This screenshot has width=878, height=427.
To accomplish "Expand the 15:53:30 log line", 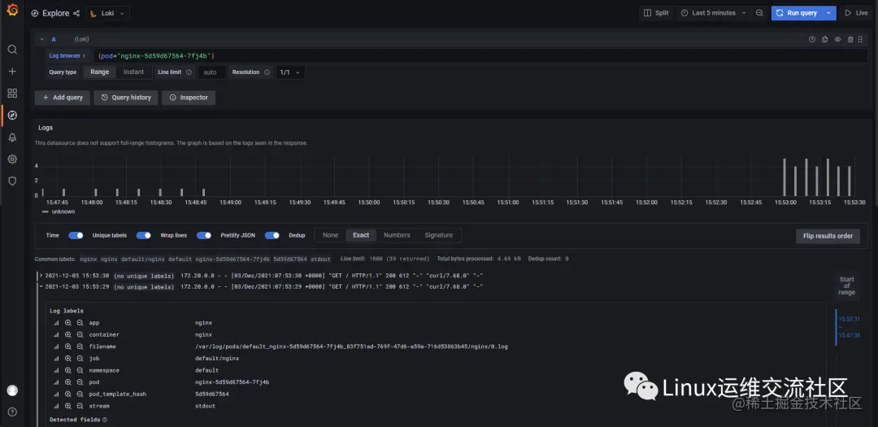I will tap(41, 276).
